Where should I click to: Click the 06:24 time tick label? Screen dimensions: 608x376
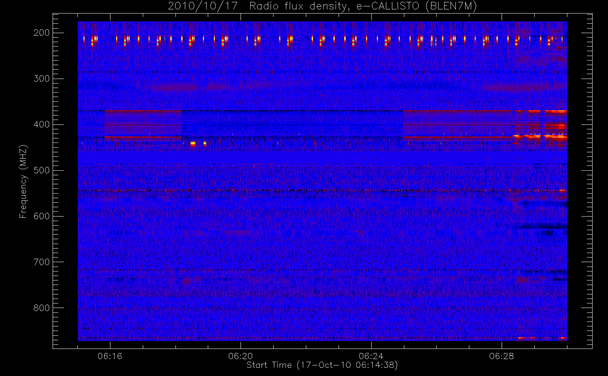(371, 356)
